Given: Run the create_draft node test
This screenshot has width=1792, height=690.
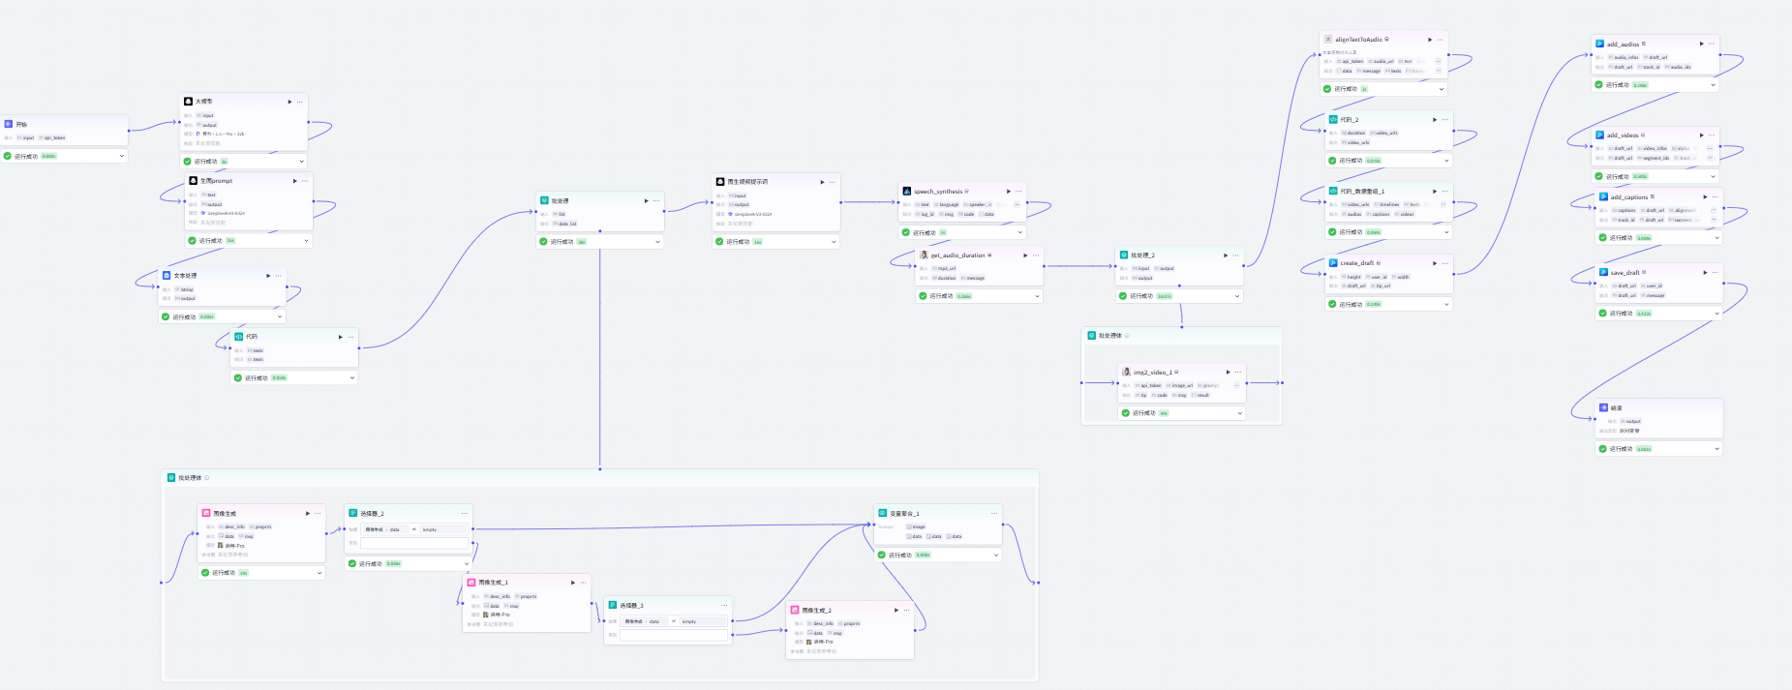Looking at the screenshot, I should tap(1435, 263).
